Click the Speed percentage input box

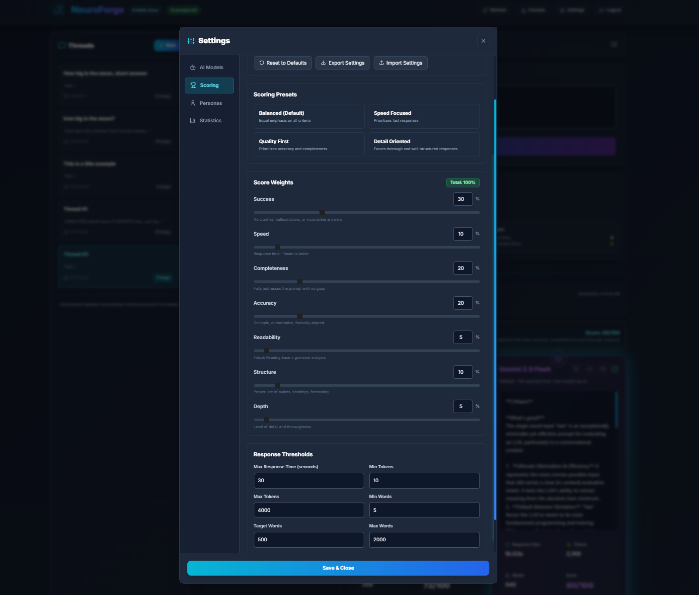point(462,234)
